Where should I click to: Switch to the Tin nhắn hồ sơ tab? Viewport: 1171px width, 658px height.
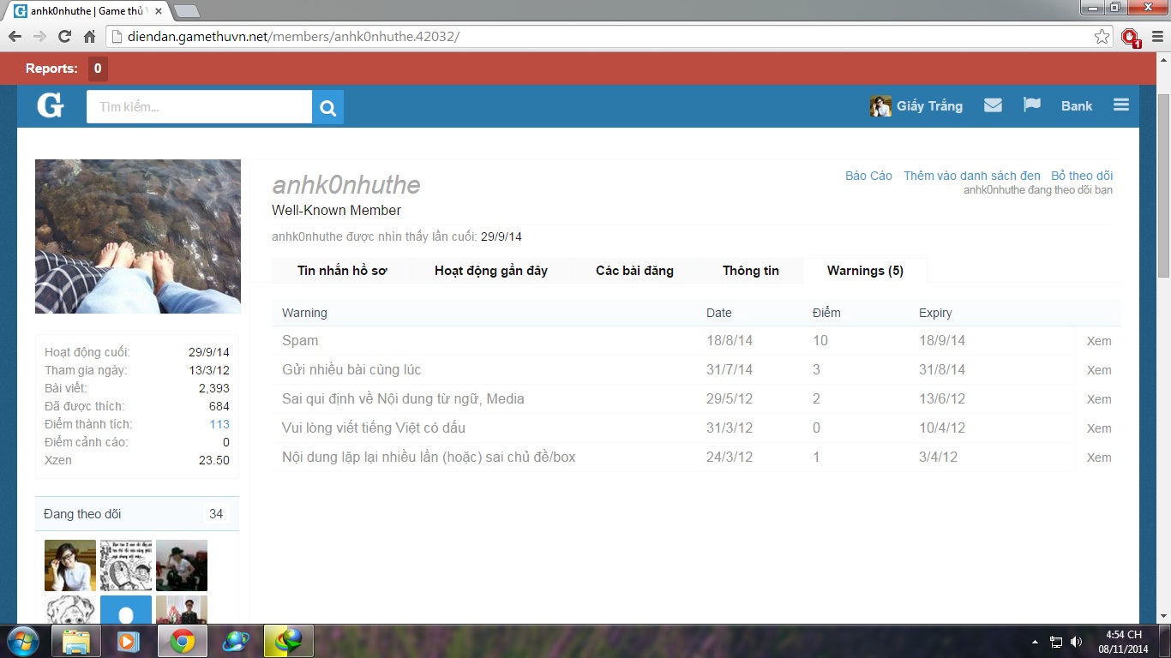click(x=342, y=271)
